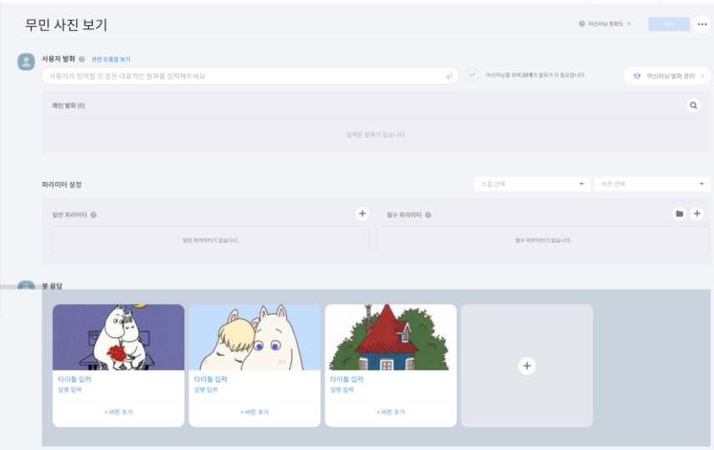Edit 타이틀 입력 on the house card
Viewport: 714px width, 450px height.
347,379
